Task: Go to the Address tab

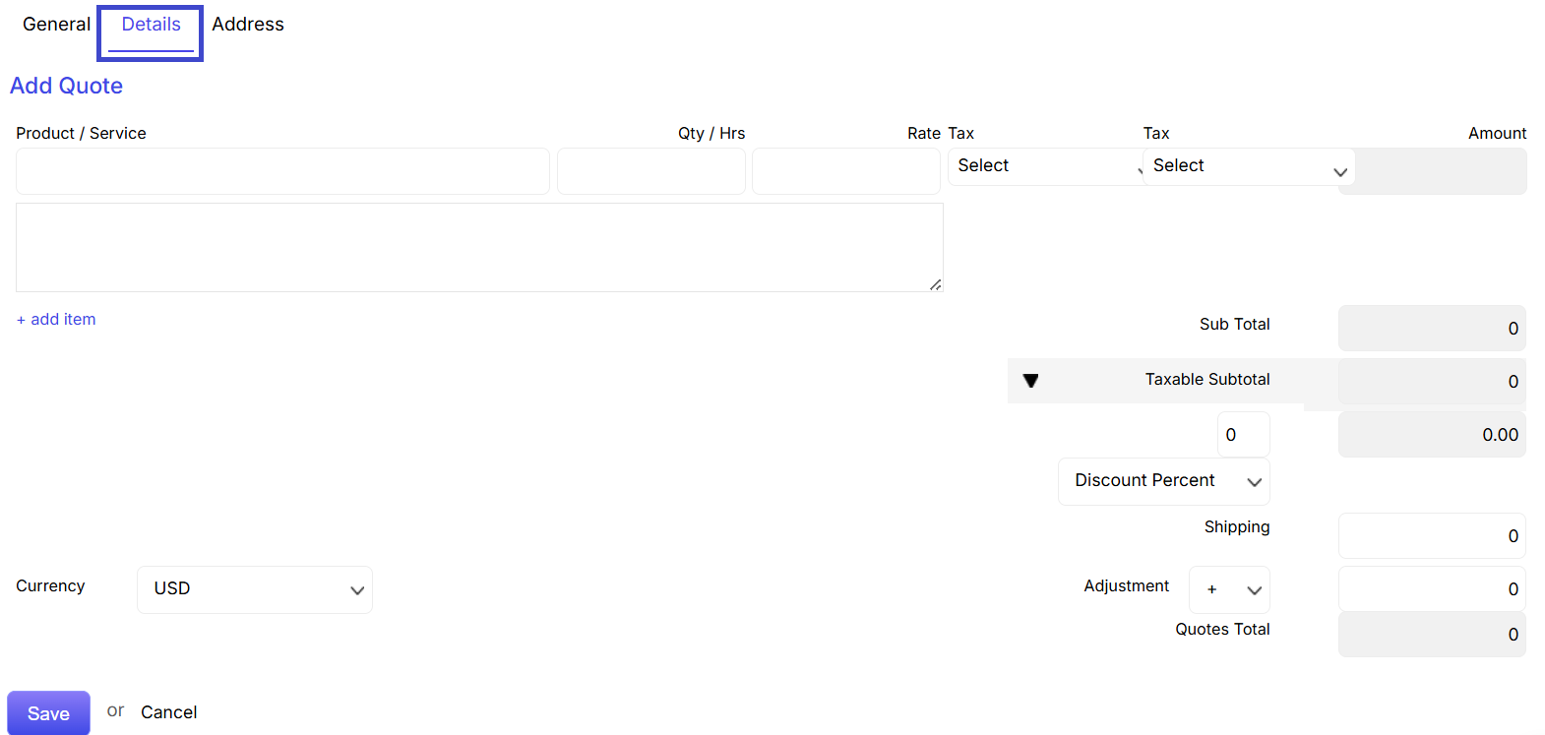Action: click(x=248, y=25)
